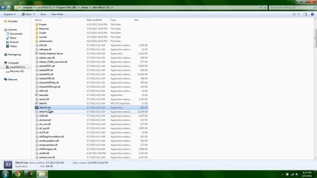Viewport: 317px width, 178px height.
Task: Open the Start menu orb
Action: pyautogui.click(x=5, y=174)
